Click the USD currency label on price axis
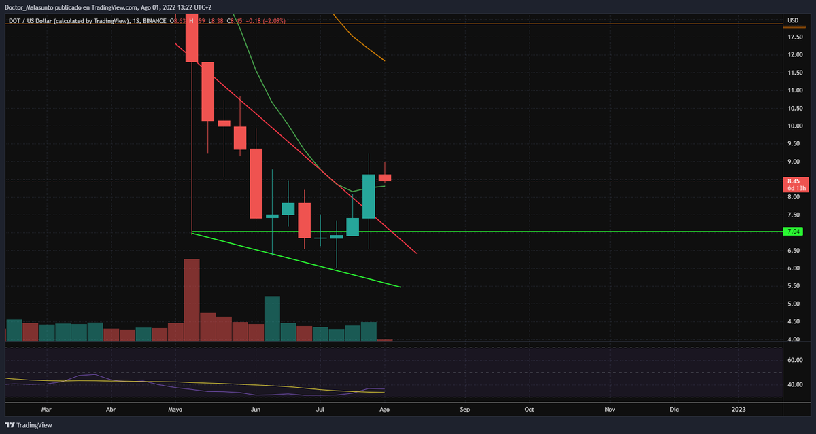This screenshot has height=434, width=816. (x=793, y=20)
